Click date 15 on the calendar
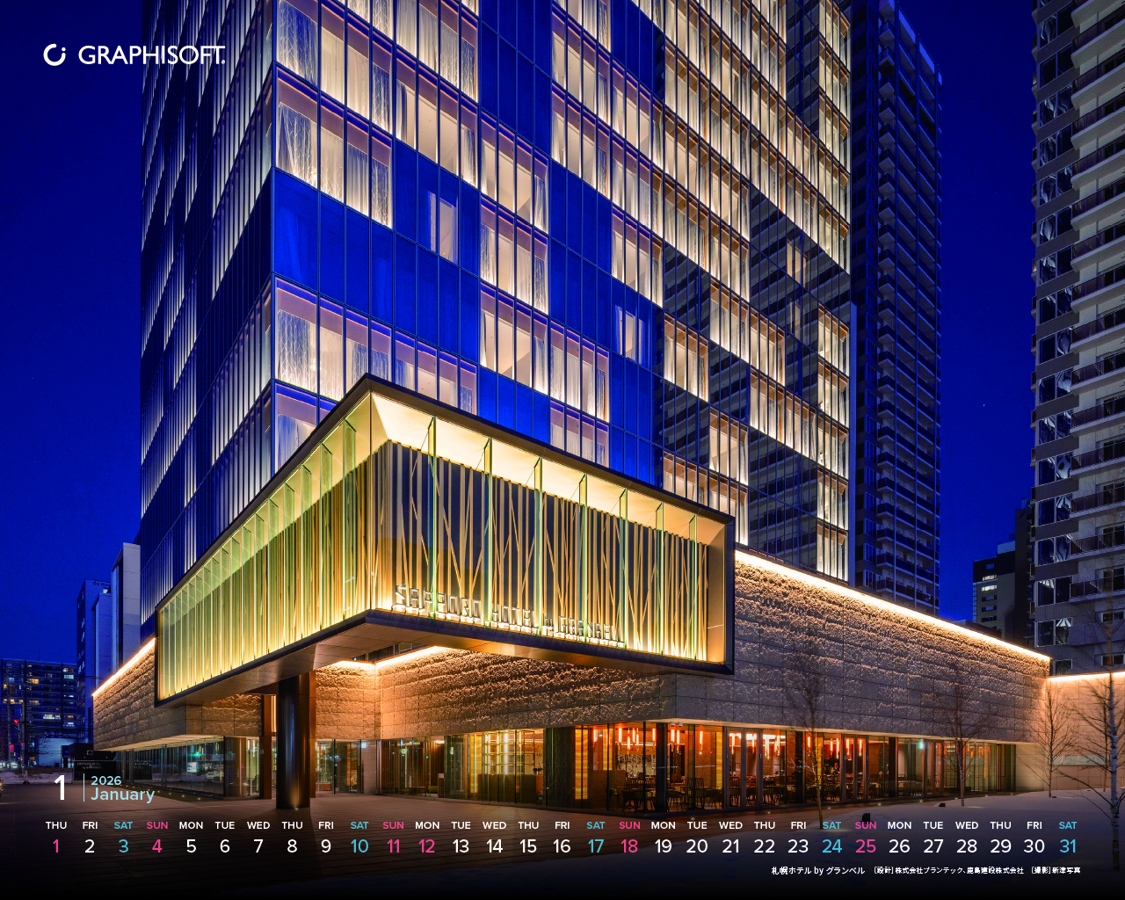This screenshot has height=900, width=1125. [528, 846]
